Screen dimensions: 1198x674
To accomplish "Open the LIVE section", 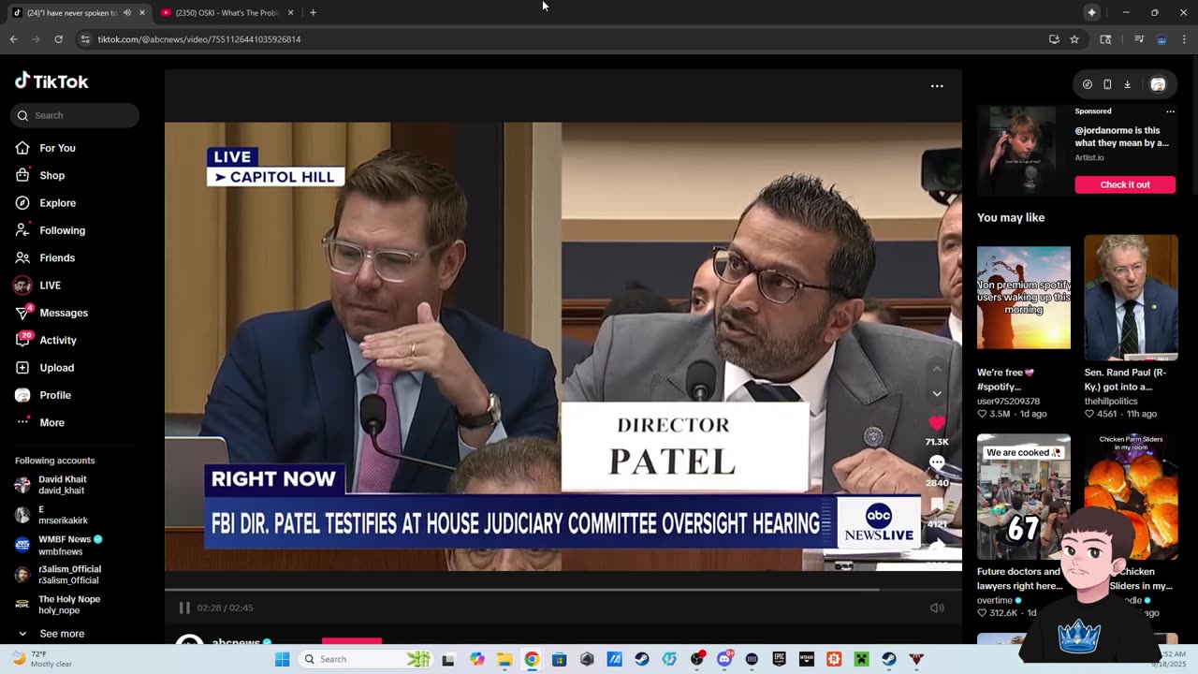I will 50,286.
